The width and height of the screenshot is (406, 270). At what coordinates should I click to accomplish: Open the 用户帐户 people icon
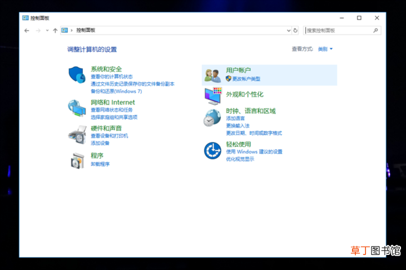(212, 75)
